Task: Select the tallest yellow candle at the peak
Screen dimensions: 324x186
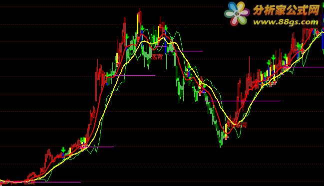Action: pos(137,24)
